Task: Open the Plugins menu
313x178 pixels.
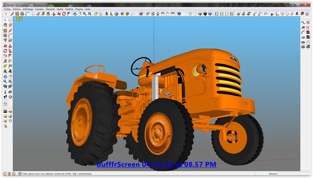Action: tap(79, 9)
